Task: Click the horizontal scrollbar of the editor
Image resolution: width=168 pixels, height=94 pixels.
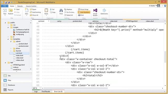Action: [76, 88]
